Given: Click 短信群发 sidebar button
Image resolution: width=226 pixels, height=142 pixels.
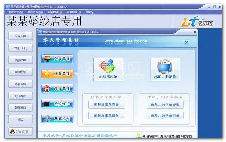Looking at the screenshot, I should [x=20, y=96].
